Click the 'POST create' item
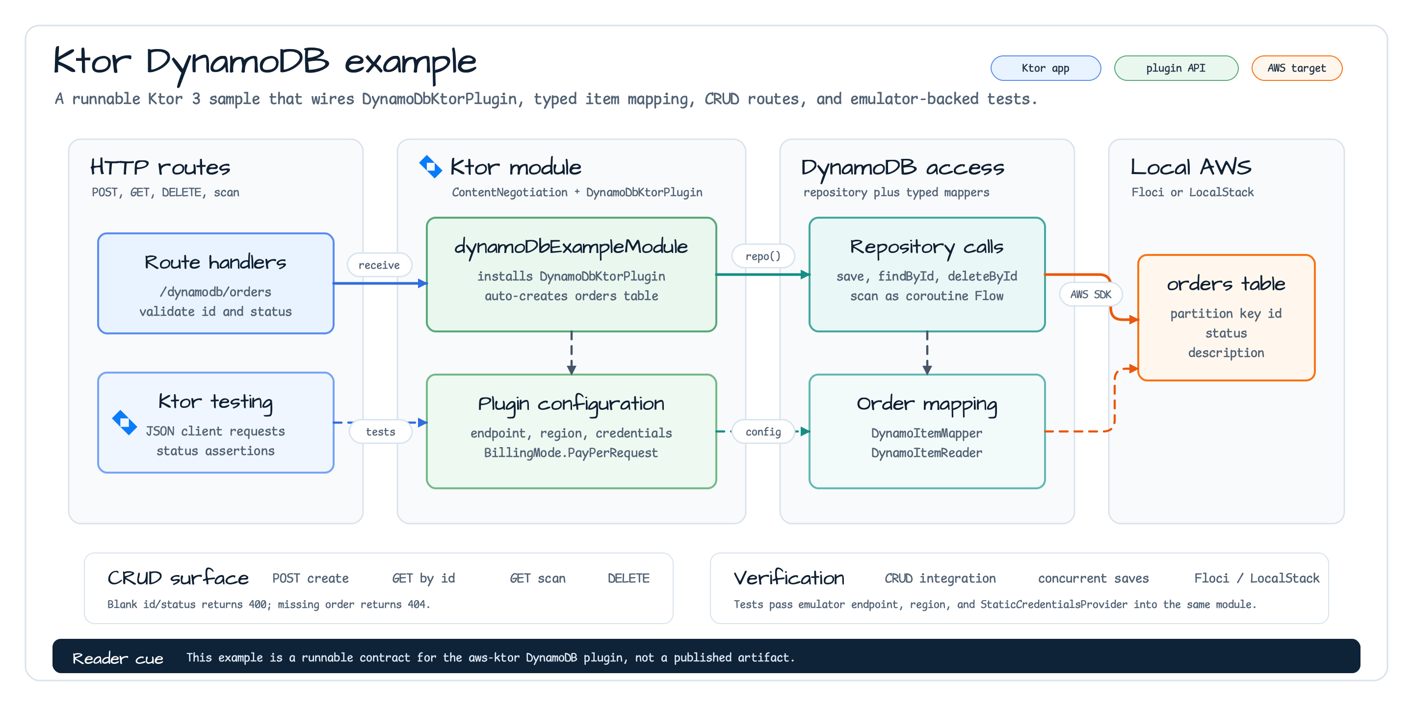This screenshot has height=706, width=1413. click(x=311, y=579)
